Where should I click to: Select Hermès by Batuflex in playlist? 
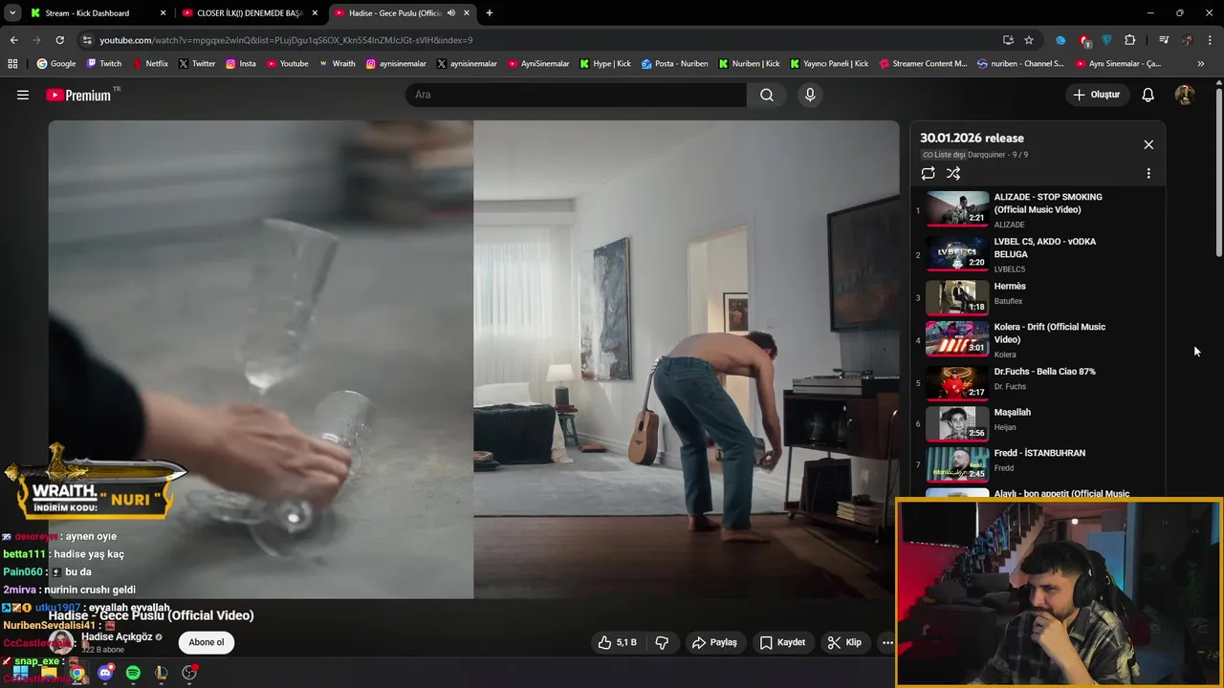click(x=1036, y=297)
